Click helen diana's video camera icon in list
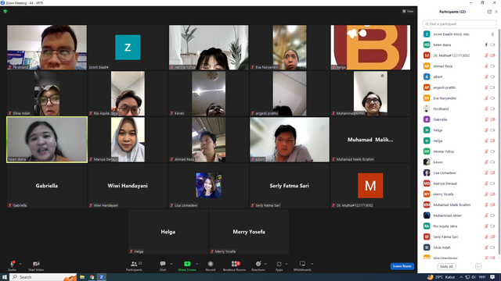Screen dimensions: 501x281 tap(492, 45)
